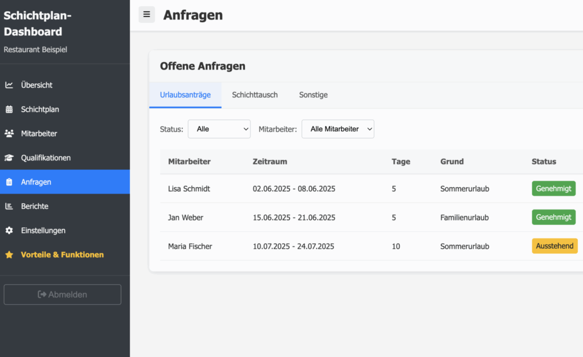The image size is (583, 357).
Task: Open Vorteile & Funktionen link
Action: [x=65, y=255]
